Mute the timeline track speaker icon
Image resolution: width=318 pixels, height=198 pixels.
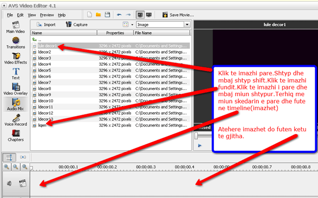pos(9,183)
